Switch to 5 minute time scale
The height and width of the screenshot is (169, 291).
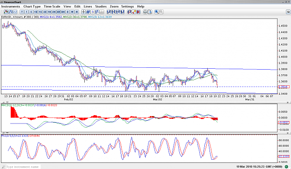pyautogui.click(x=31, y=12)
